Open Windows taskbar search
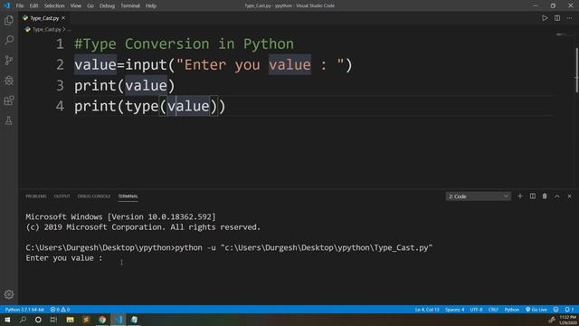The width and height of the screenshot is (579, 326). coord(23,320)
